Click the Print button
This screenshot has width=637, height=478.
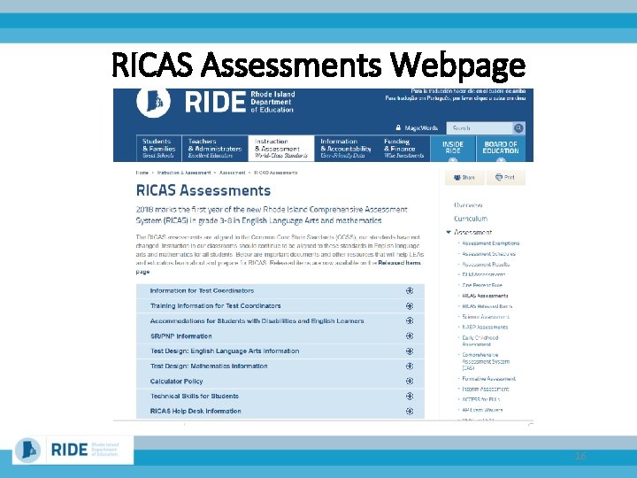[505, 178]
